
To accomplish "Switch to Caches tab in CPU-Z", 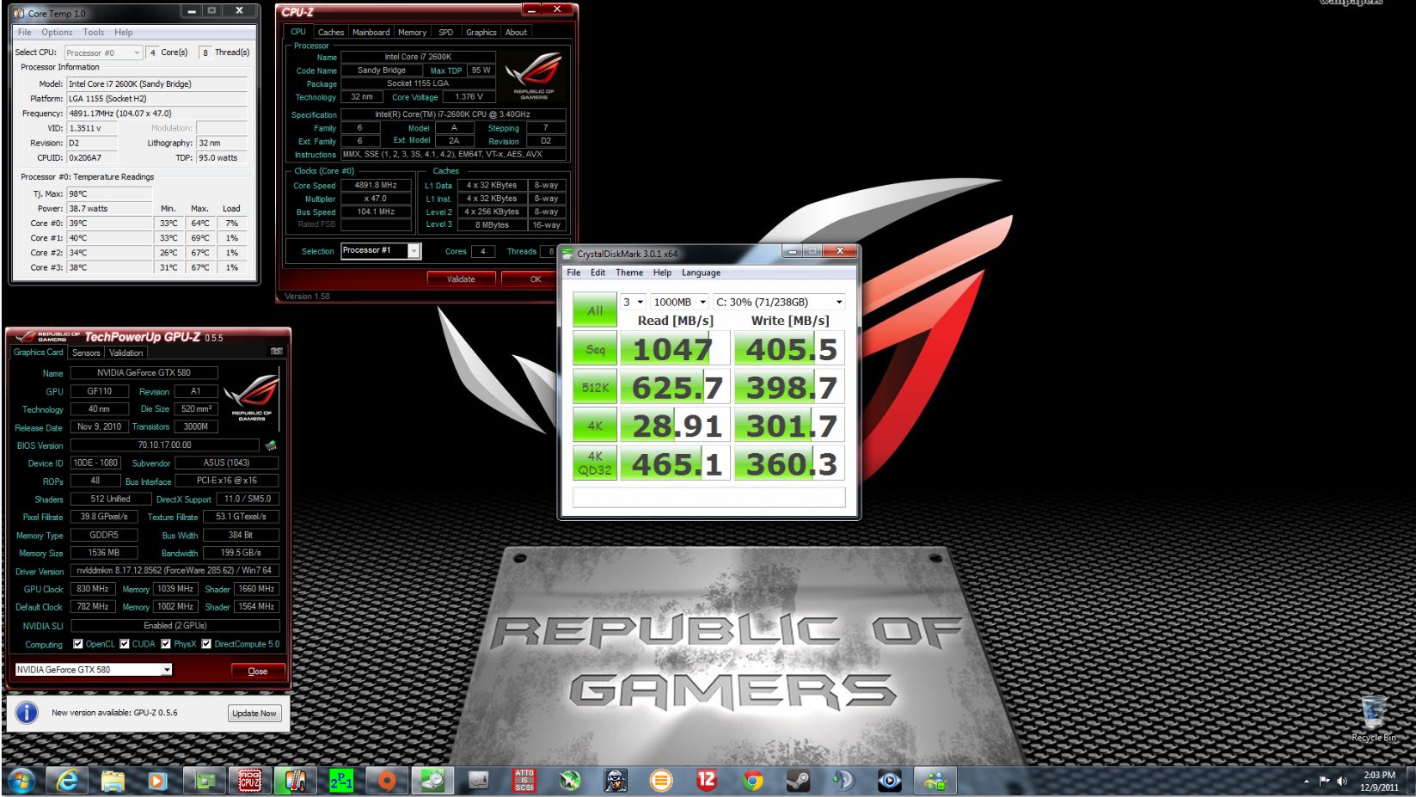I will point(330,32).
